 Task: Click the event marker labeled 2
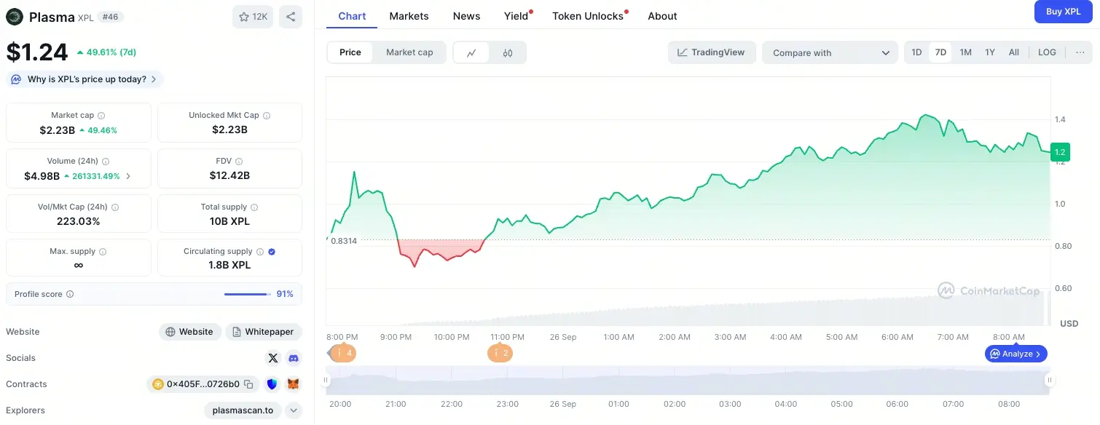pyautogui.click(x=500, y=354)
